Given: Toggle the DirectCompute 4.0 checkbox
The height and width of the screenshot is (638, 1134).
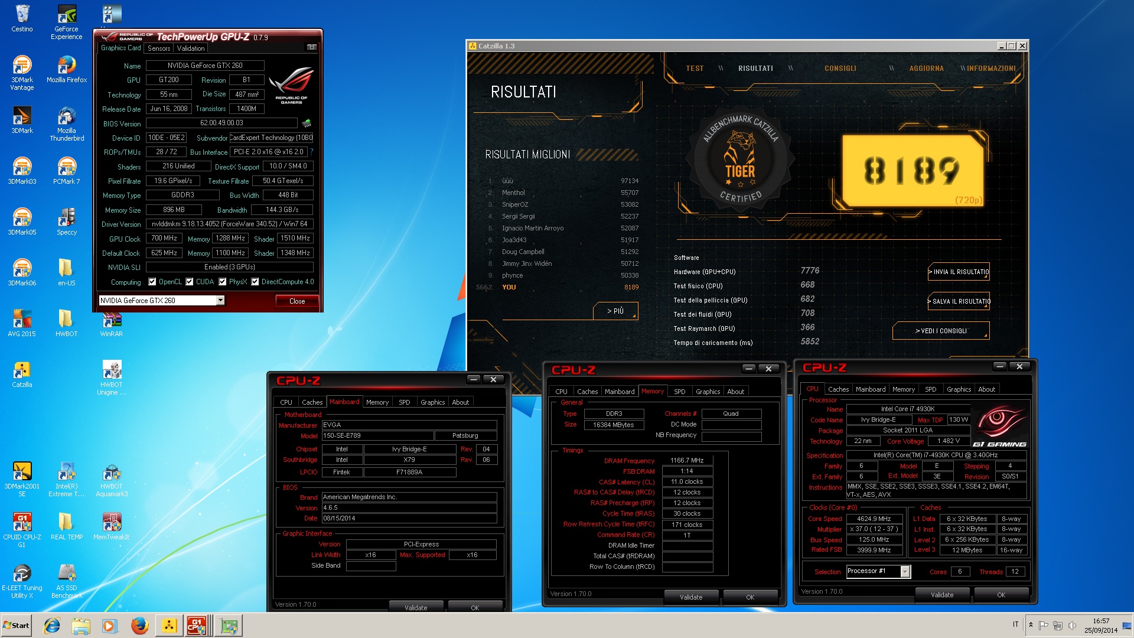Looking at the screenshot, I should point(255,282).
